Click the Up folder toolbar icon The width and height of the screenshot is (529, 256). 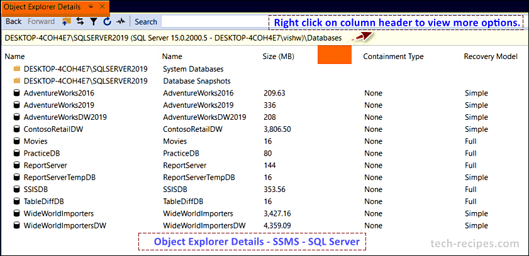pos(67,21)
